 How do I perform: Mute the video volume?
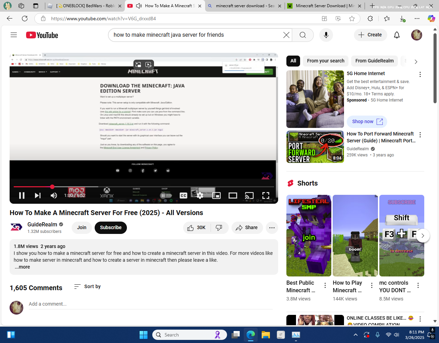(x=54, y=196)
